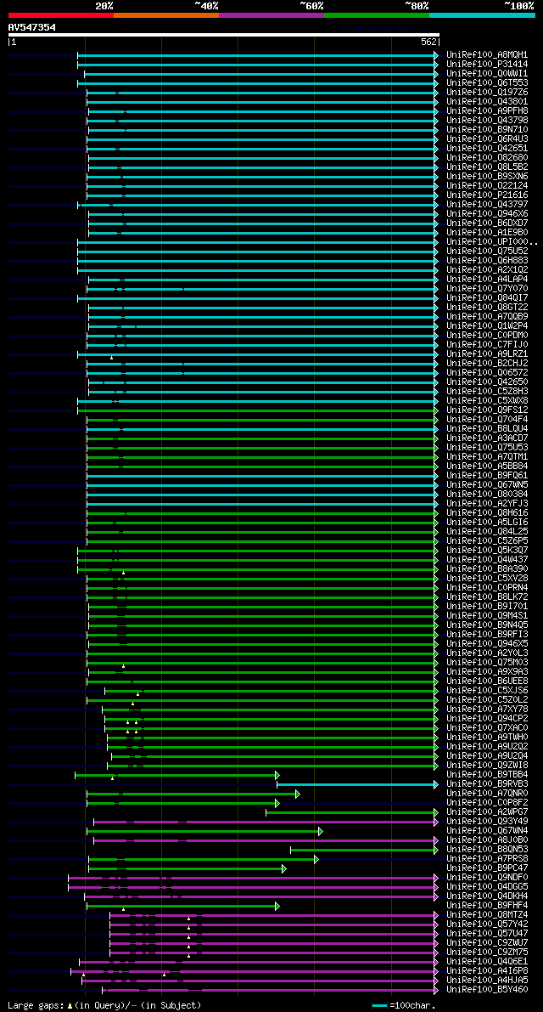Click the AV547354 query name

coord(31,27)
